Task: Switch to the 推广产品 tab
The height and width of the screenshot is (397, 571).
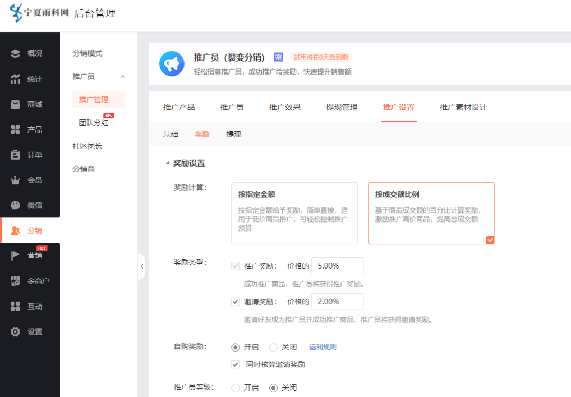Action: point(179,107)
